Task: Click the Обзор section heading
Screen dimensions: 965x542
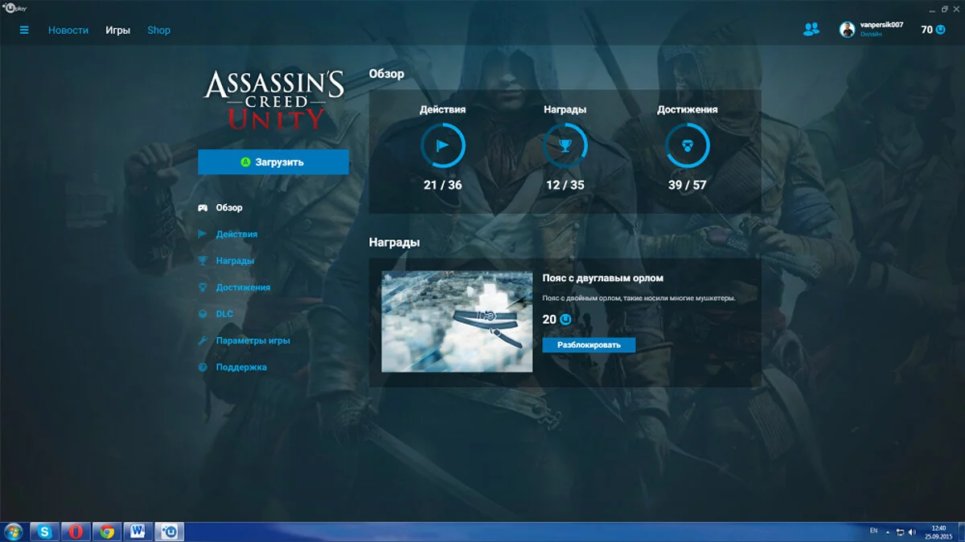Action: point(387,74)
